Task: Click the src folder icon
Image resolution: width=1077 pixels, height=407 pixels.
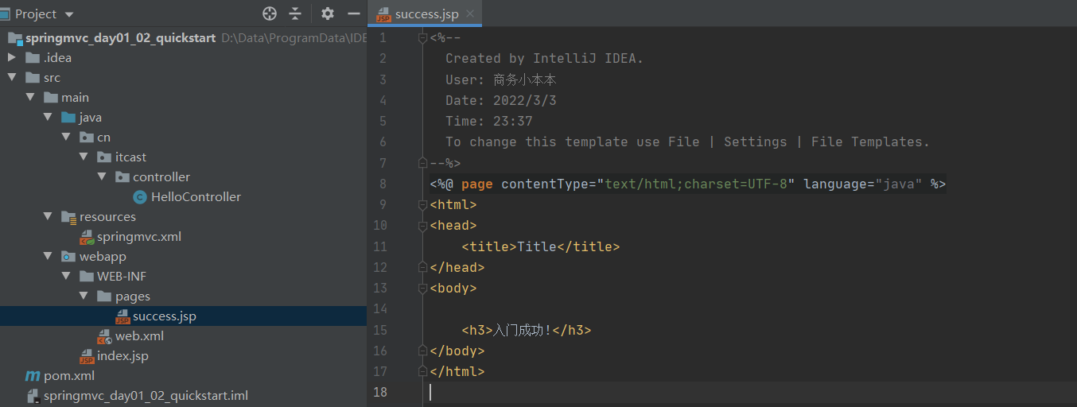Action: click(33, 77)
